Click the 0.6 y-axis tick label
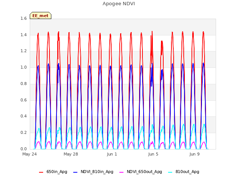 click(x=23, y=100)
